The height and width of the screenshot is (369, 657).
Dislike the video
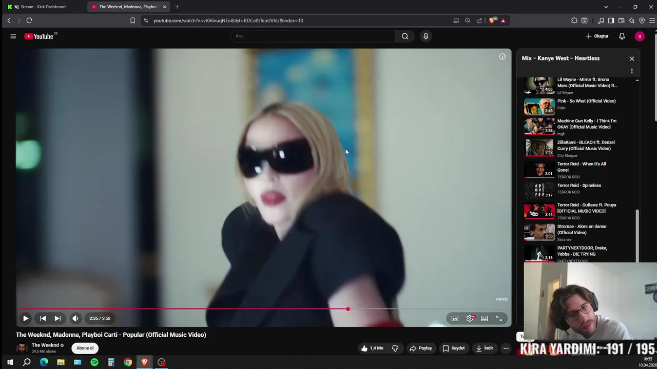click(x=395, y=348)
